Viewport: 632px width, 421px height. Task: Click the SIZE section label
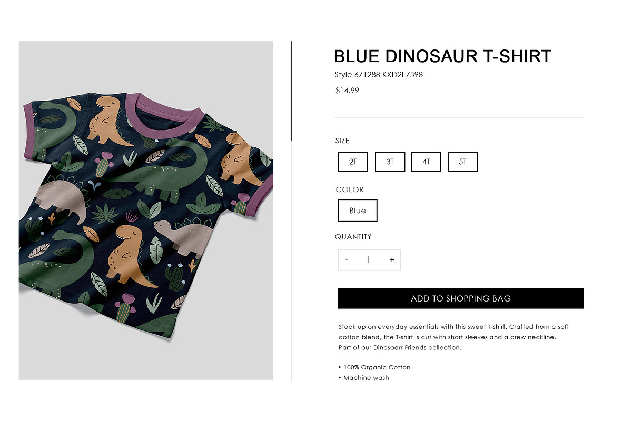pyautogui.click(x=342, y=141)
